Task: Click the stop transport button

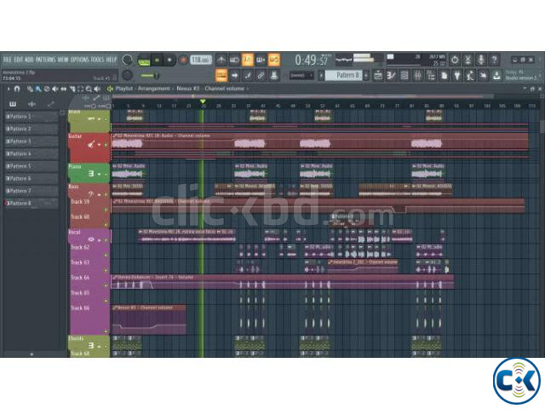Action: (169, 60)
